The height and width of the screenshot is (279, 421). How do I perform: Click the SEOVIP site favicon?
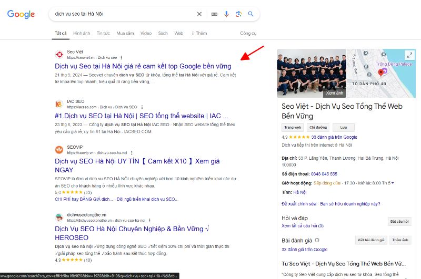[59, 150]
